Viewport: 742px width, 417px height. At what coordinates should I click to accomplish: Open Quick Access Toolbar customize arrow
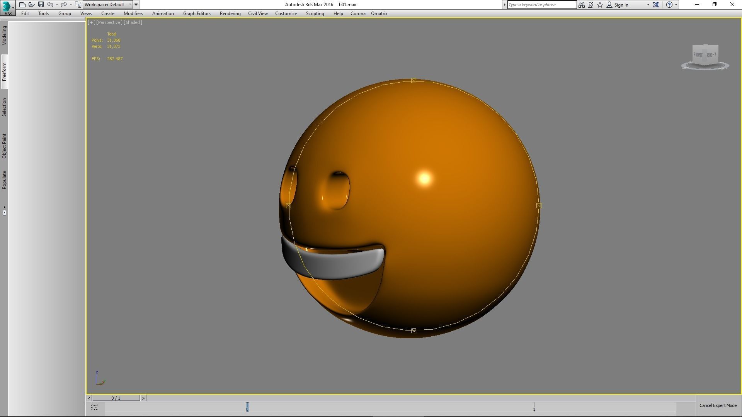click(x=136, y=5)
